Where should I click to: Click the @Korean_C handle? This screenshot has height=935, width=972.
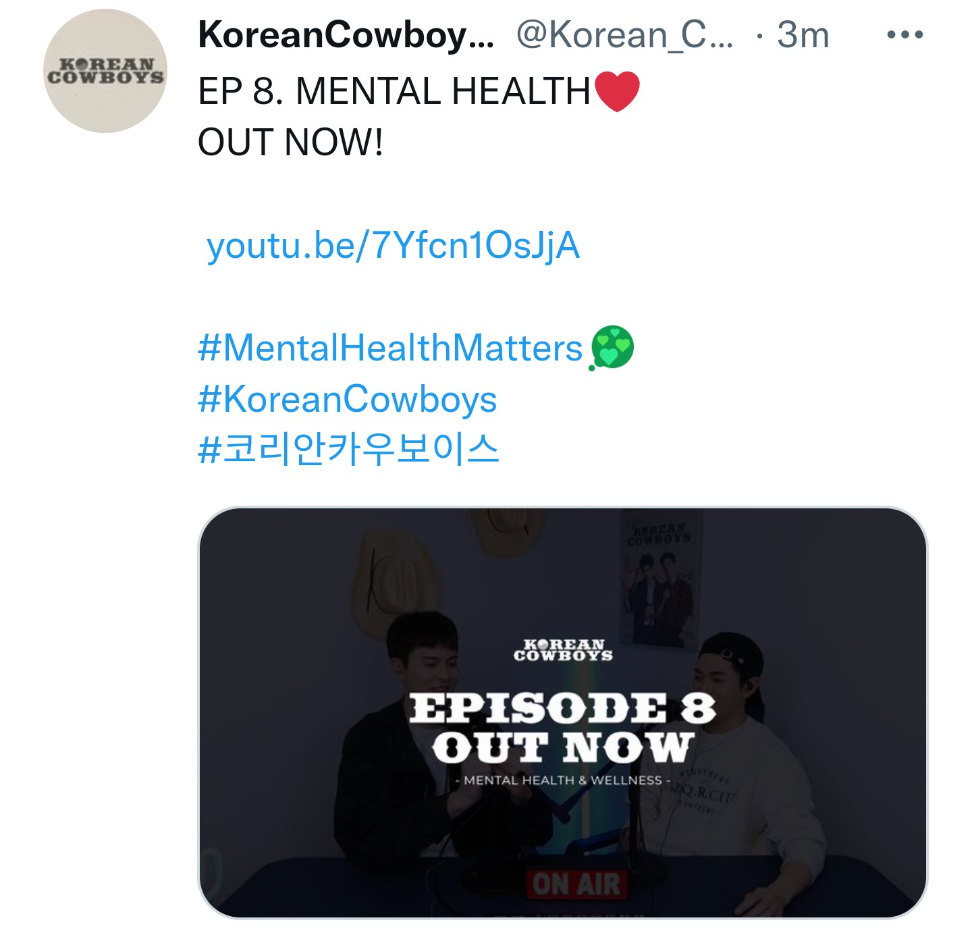pos(624,34)
